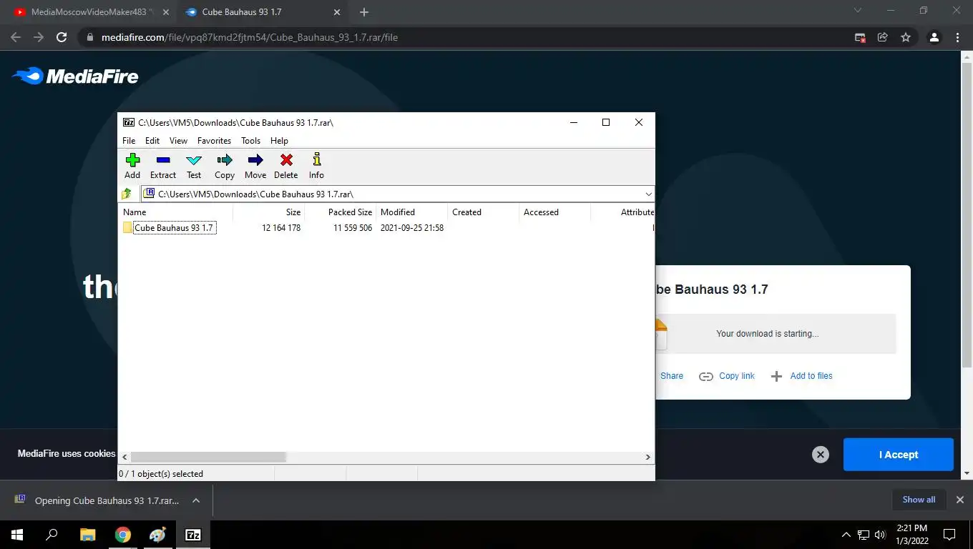The height and width of the screenshot is (549, 973).
Task: Click the Share link on MediaFire
Action: [670, 376]
